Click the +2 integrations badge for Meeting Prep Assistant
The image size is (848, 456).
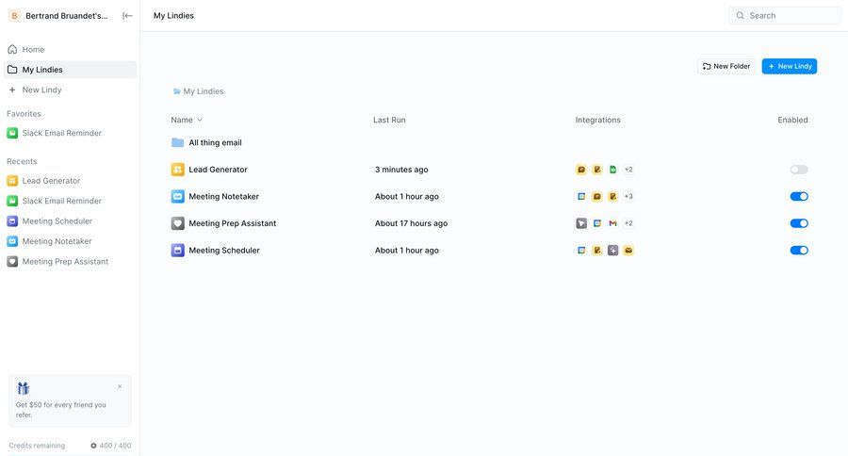628,223
